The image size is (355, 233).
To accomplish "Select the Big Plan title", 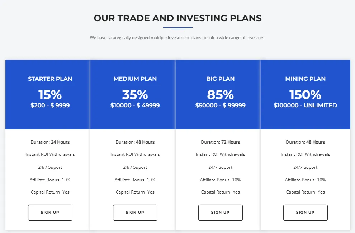I will 220,79.
